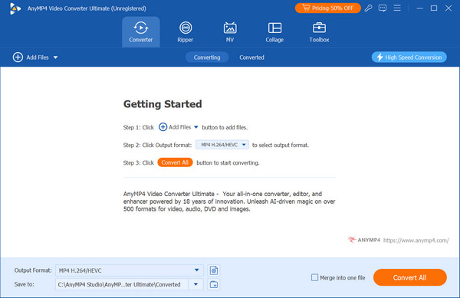The width and height of the screenshot is (460, 298).
Task: Expand the Add Files dropdown arrow in toolbar
Action: coord(55,57)
